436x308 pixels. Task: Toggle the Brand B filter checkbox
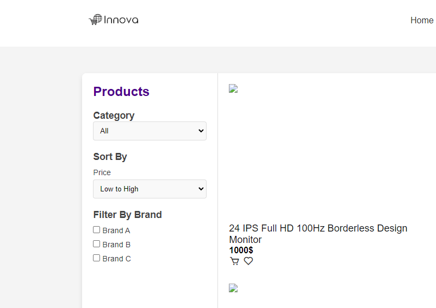97,244
